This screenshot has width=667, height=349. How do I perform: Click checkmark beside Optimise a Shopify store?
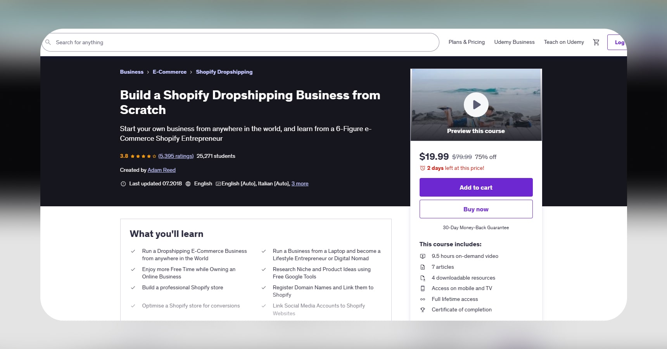click(x=133, y=306)
